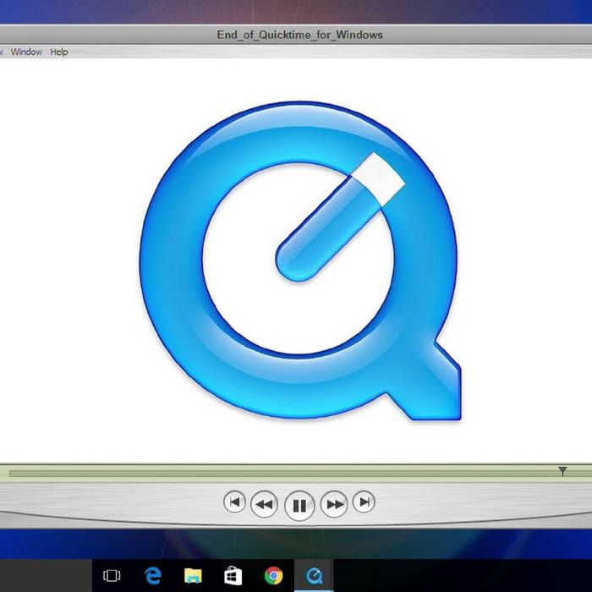592x592 pixels.
Task: Open the Help menu
Action: click(59, 52)
